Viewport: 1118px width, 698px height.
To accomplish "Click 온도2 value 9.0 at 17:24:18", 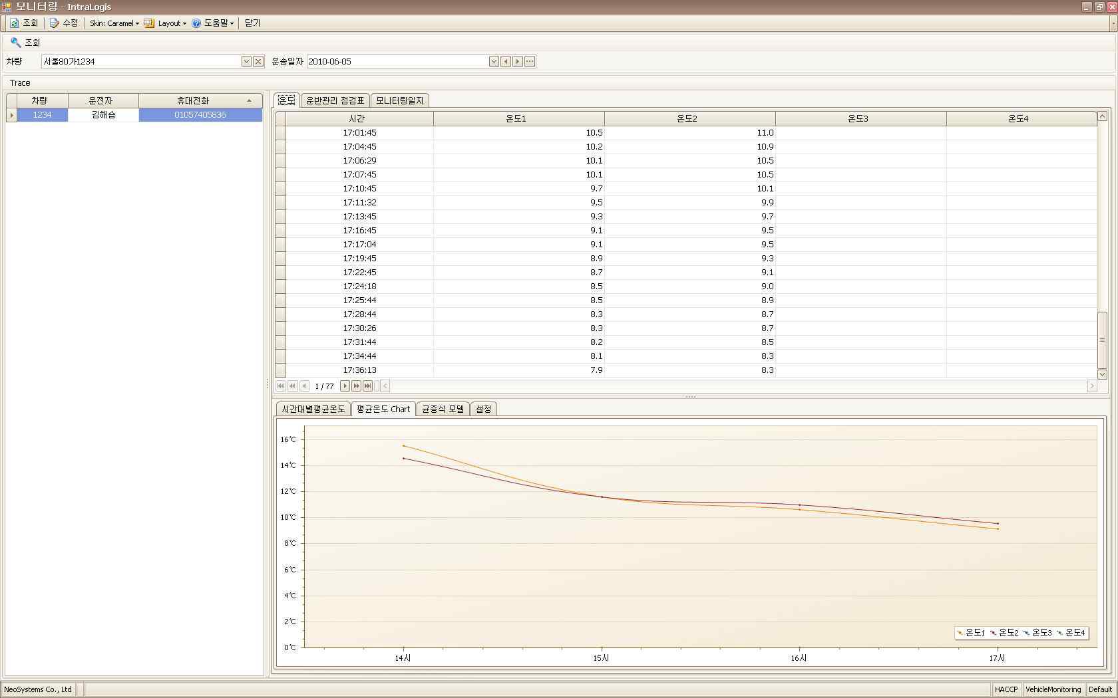I will 689,286.
